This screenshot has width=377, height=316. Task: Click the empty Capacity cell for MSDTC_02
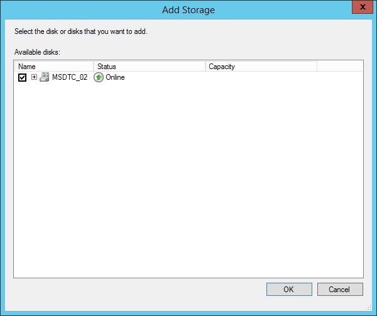point(261,77)
